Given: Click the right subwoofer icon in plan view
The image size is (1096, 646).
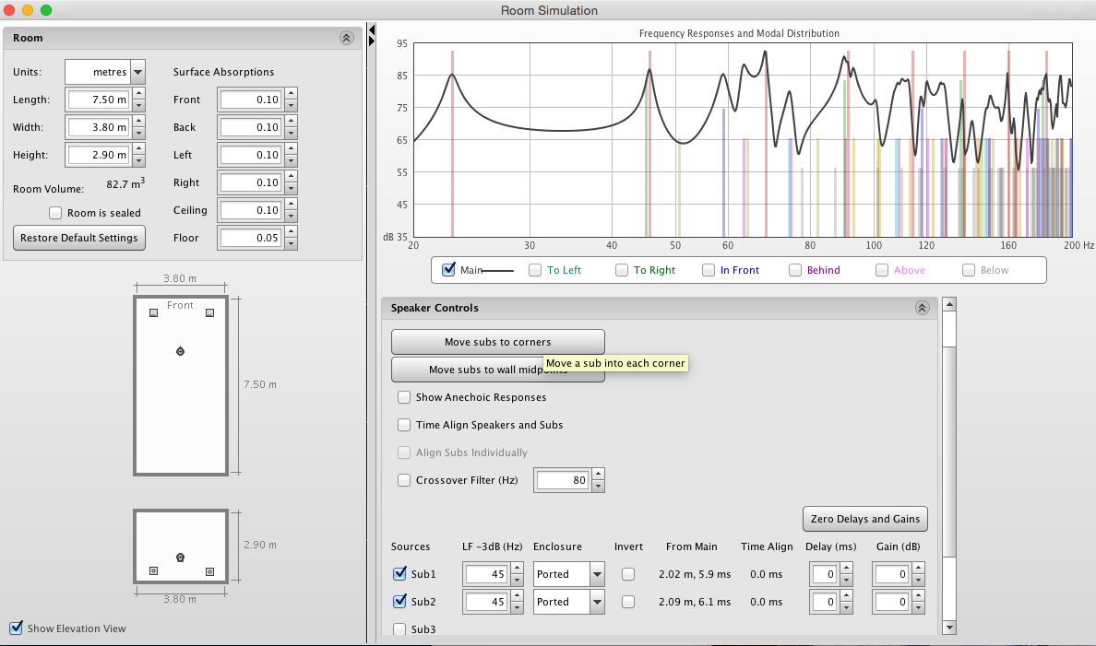Looking at the screenshot, I should (210, 313).
